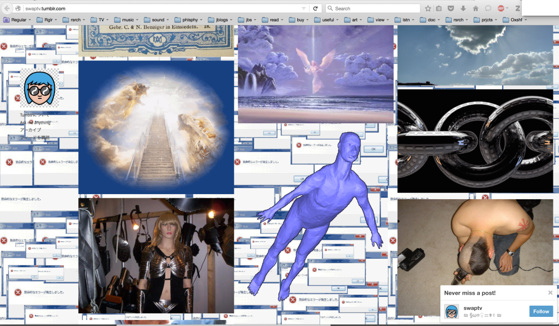This screenshot has width=559, height=326.
Task: Open the chat speech bubble icon
Action: click(488, 9)
